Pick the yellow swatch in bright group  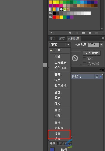61,17
